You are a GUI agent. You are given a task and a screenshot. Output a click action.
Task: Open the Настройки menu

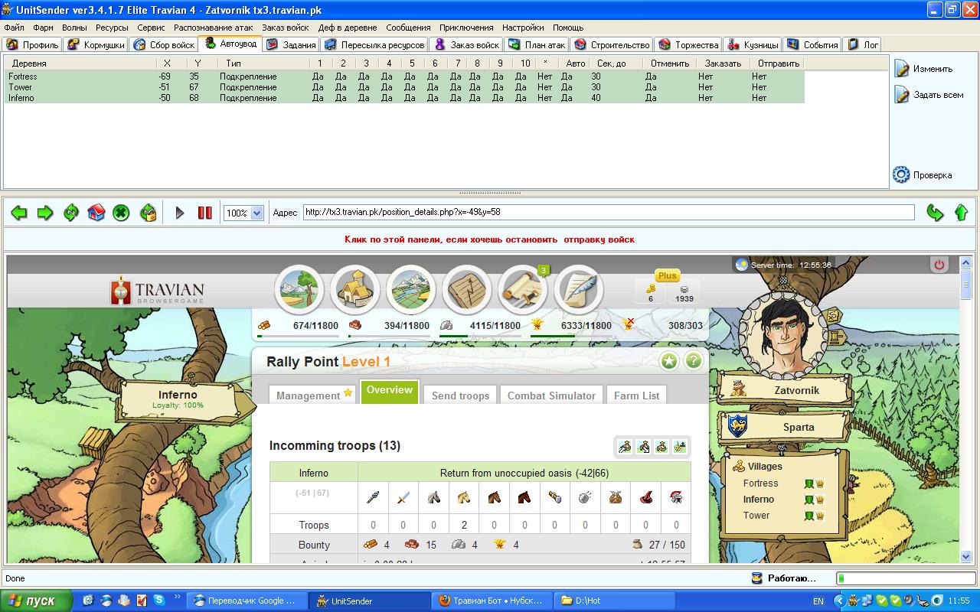pyautogui.click(x=523, y=28)
